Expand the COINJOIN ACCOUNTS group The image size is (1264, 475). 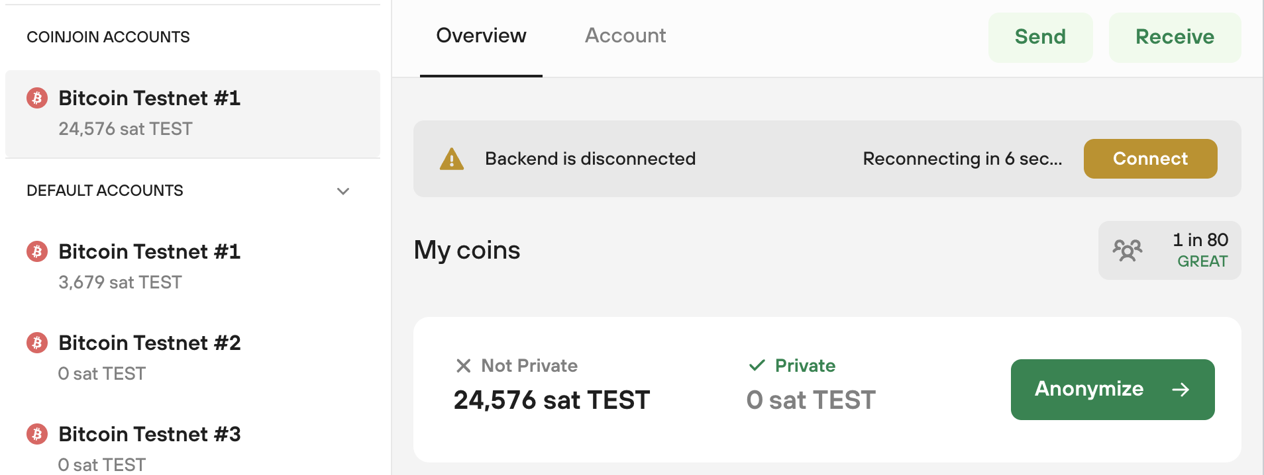[108, 36]
